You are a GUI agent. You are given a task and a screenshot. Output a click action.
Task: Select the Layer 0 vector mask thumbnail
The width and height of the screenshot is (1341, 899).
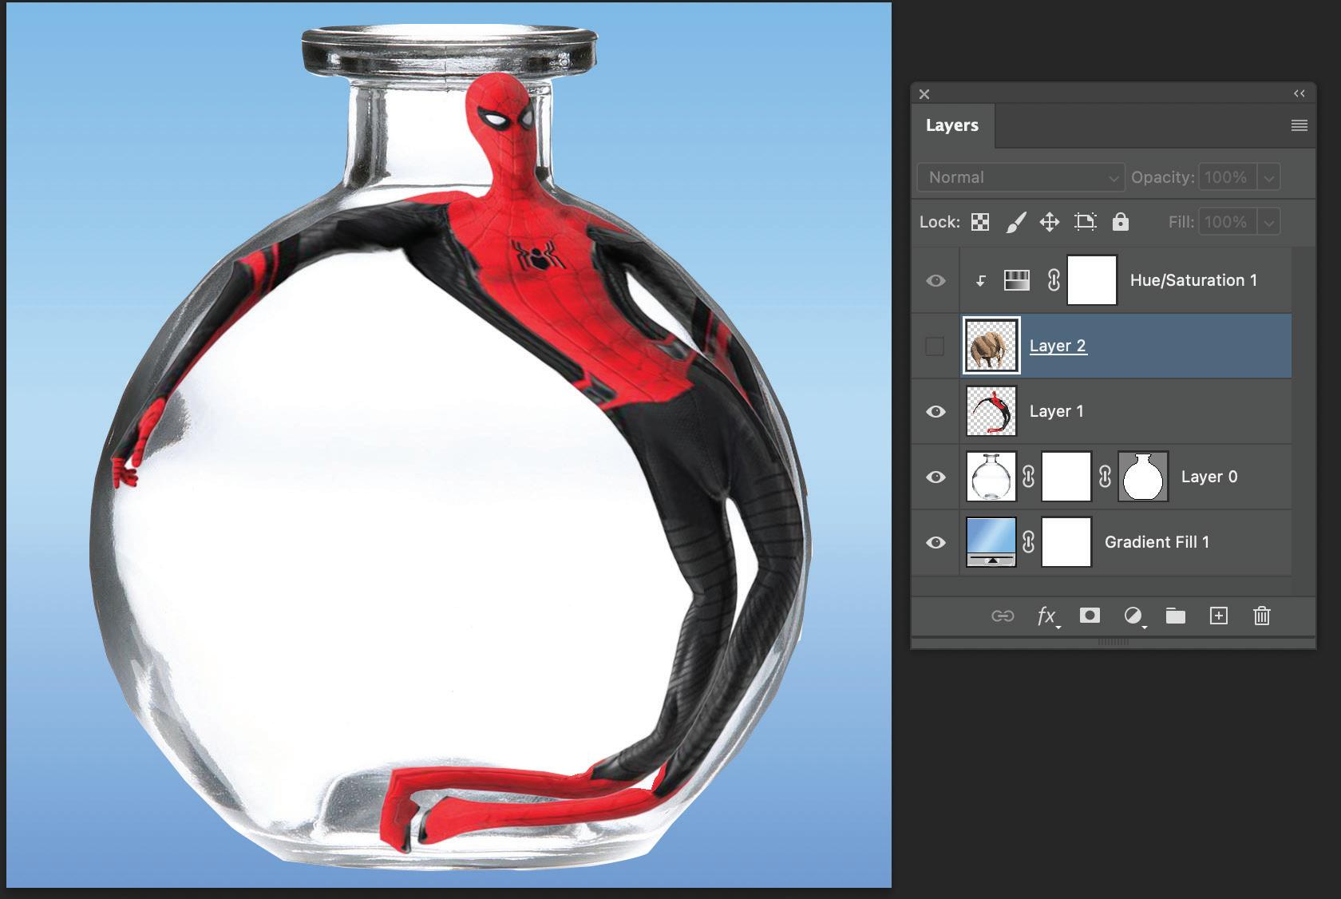[1143, 477]
